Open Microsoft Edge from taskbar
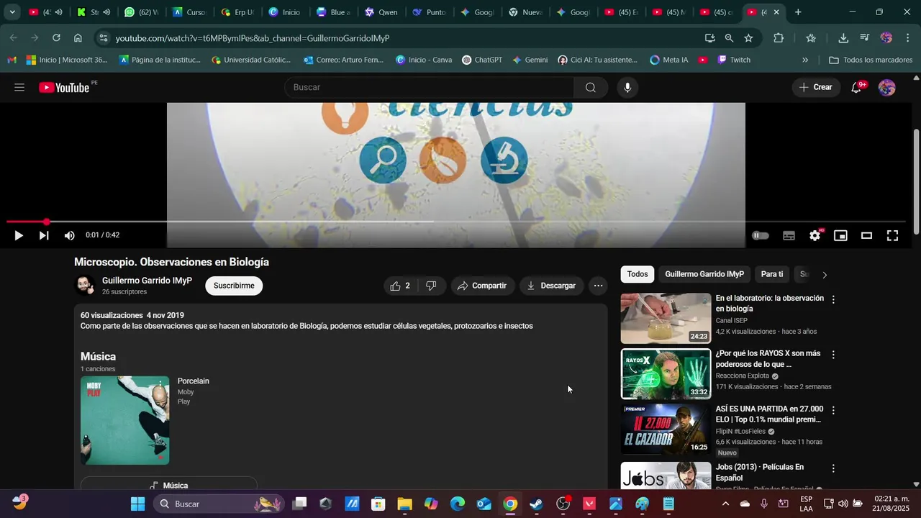921x518 pixels. coord(458,504)
